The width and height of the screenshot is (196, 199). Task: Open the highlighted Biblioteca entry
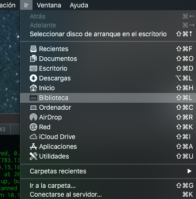[x=108, y=98]
